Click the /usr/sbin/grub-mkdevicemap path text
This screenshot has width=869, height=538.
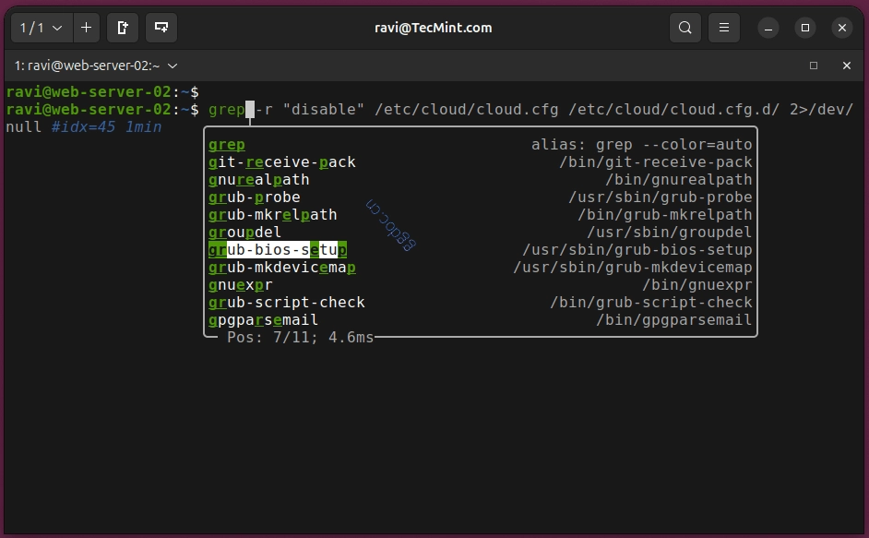[x=632, y=268]
